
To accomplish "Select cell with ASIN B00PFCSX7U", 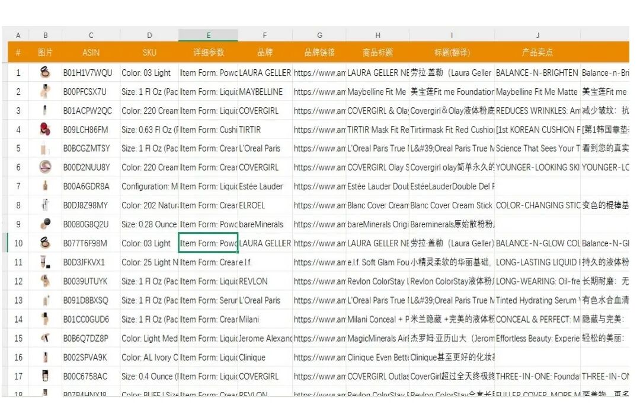I will tap(91, 92).
